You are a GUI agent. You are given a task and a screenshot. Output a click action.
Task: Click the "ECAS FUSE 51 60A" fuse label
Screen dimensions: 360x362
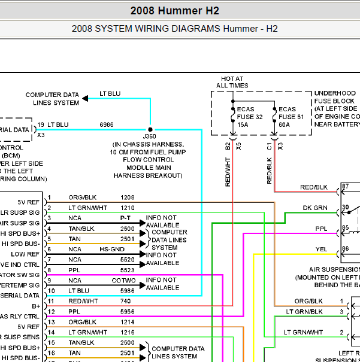(x=291, y=117)
